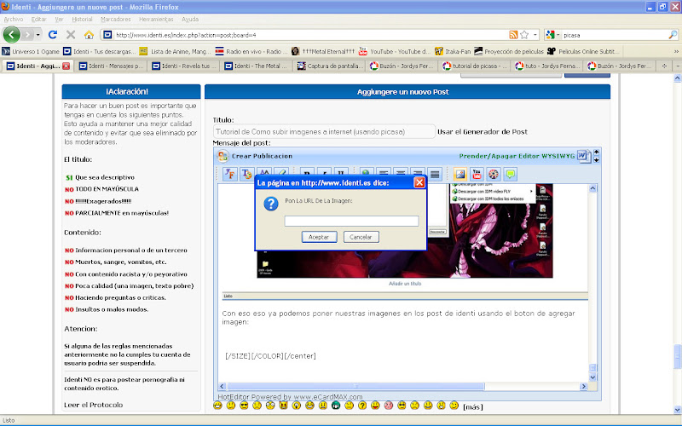Switch to the Captura de pantalla tab
This screenshot has width=682, height=426.
(x=330, y=66)
